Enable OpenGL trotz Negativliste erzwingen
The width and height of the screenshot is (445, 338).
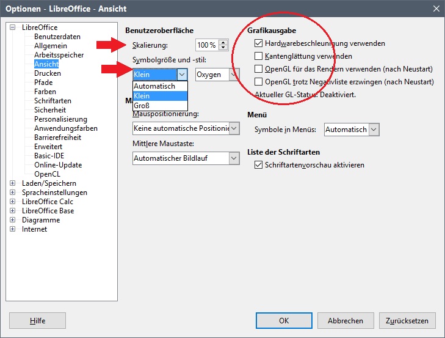pos(258,81)
